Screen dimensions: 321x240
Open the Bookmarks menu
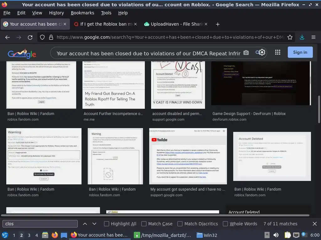click(82, 13)
